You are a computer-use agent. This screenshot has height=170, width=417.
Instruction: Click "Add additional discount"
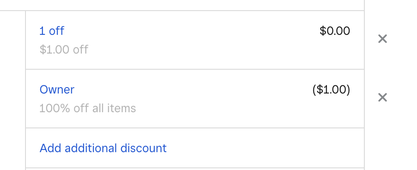tap(103, 148)
